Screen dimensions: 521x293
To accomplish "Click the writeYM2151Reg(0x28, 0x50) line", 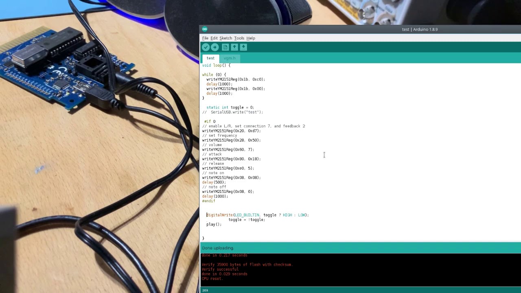I will pos(231,140).
